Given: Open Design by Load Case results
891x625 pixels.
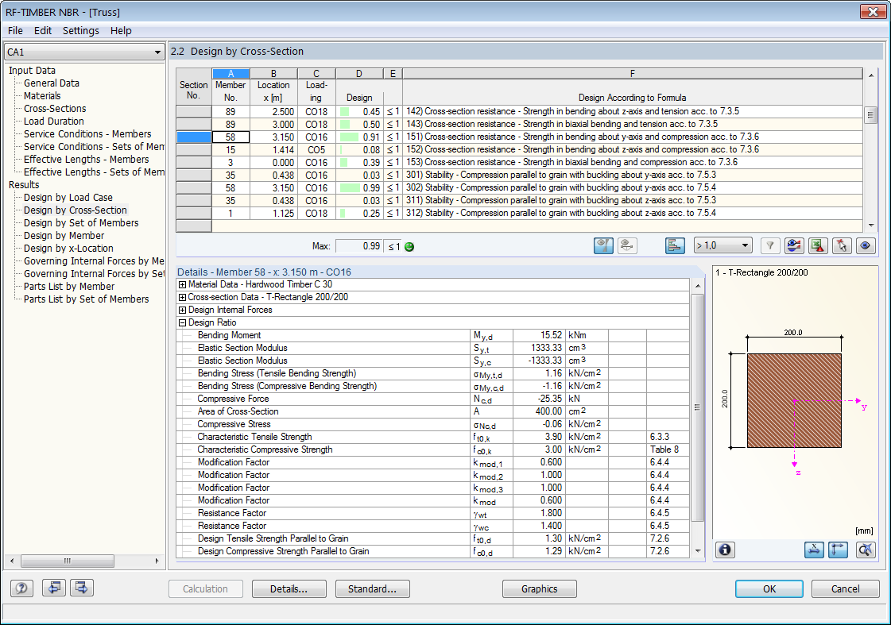Looking at the screenshot, I should (x=68, y=198).
